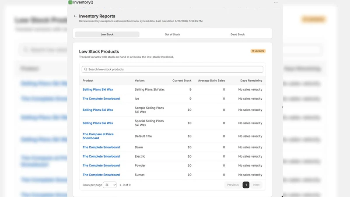Open Selling Plans Ski Wax link with stock 9

pyautogui.click(x=98, y=89)
